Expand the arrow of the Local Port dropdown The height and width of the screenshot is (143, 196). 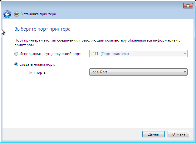(x=185, y=72)
